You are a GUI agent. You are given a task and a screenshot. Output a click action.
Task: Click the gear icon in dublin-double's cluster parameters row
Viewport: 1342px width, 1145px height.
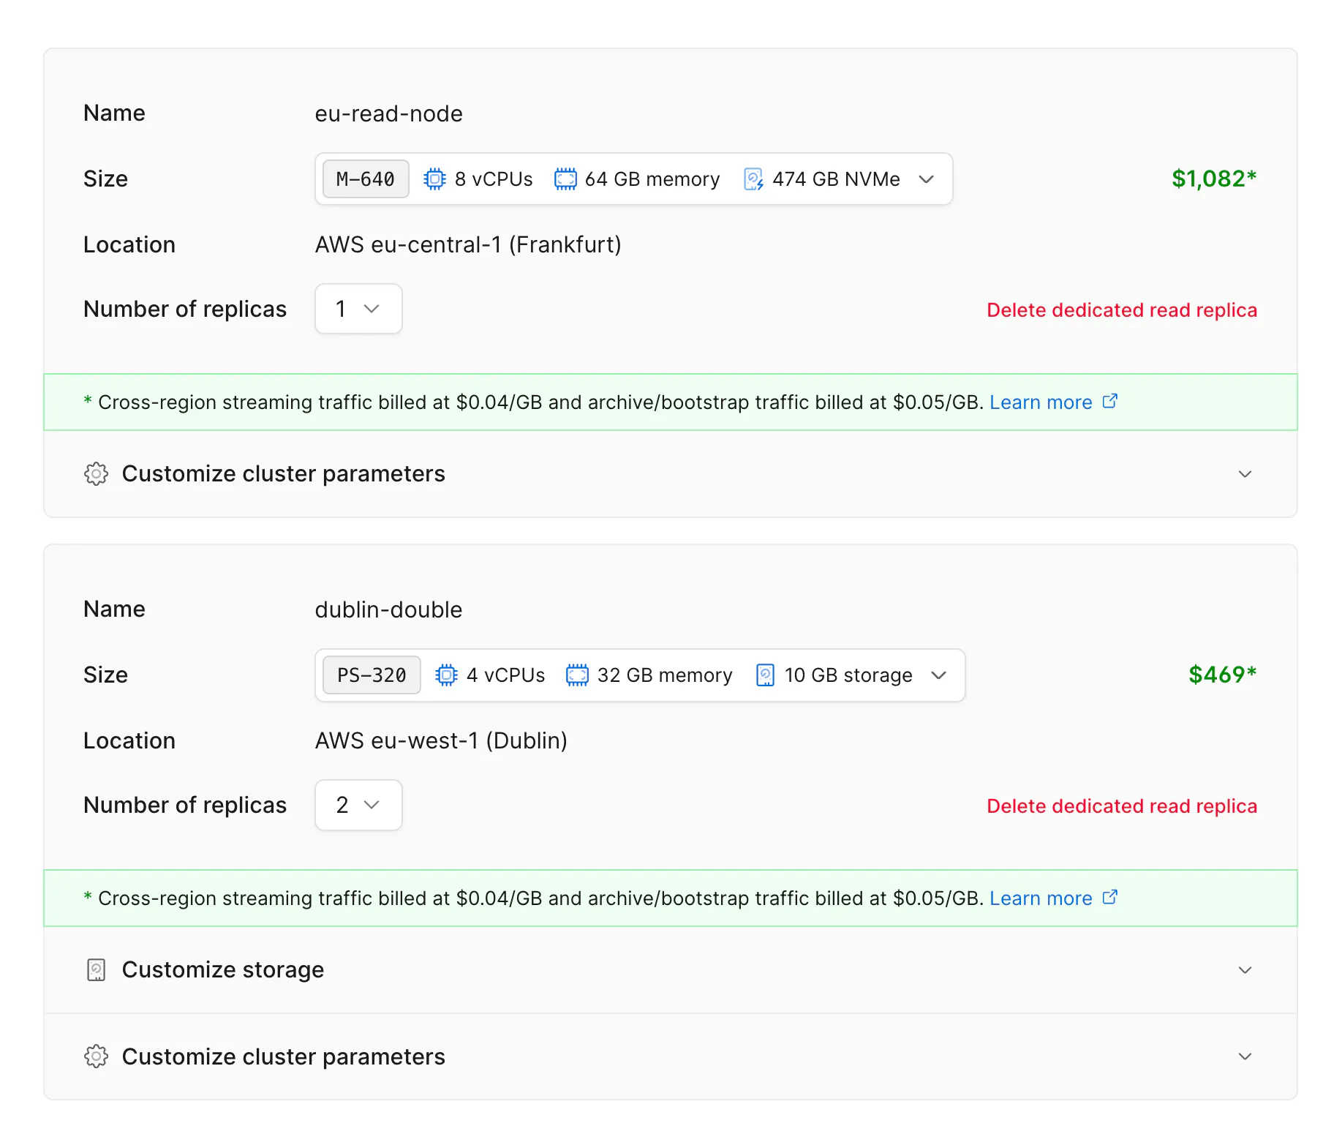click(x=96, y=1056)
